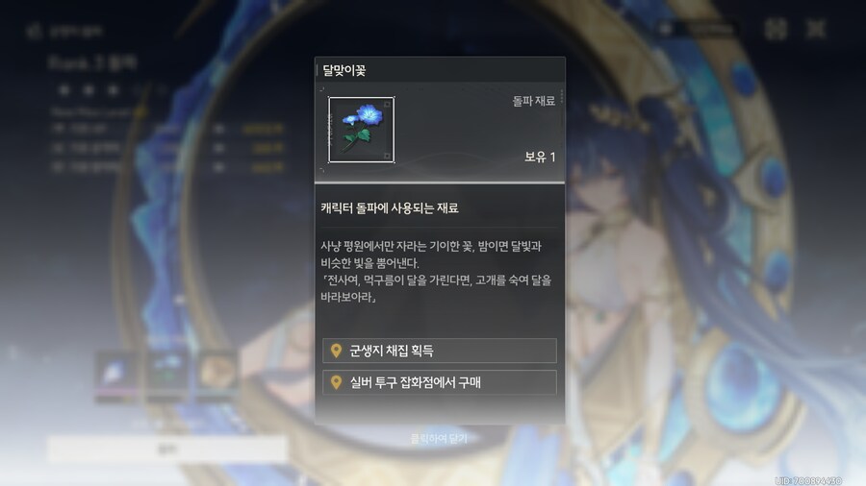Screen dimensions: 866x486
Task: Select the middle blurred material slot
Action: [166, 376]
